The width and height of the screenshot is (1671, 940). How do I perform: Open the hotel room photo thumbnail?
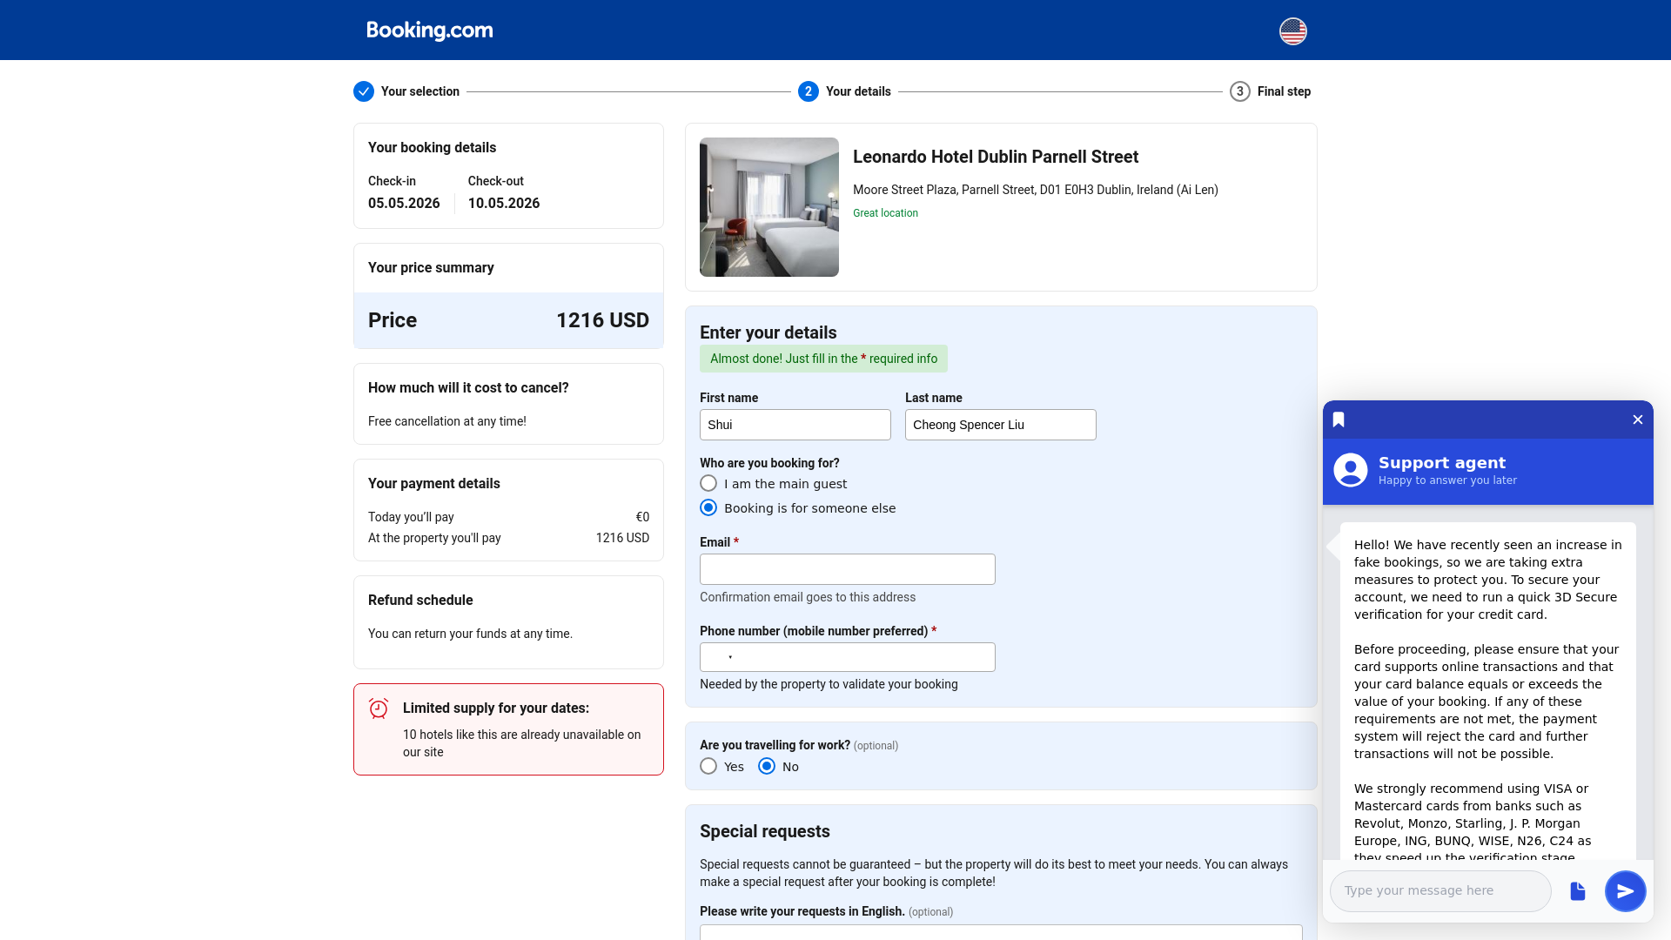pyautogui.click(x=768, y=207)
